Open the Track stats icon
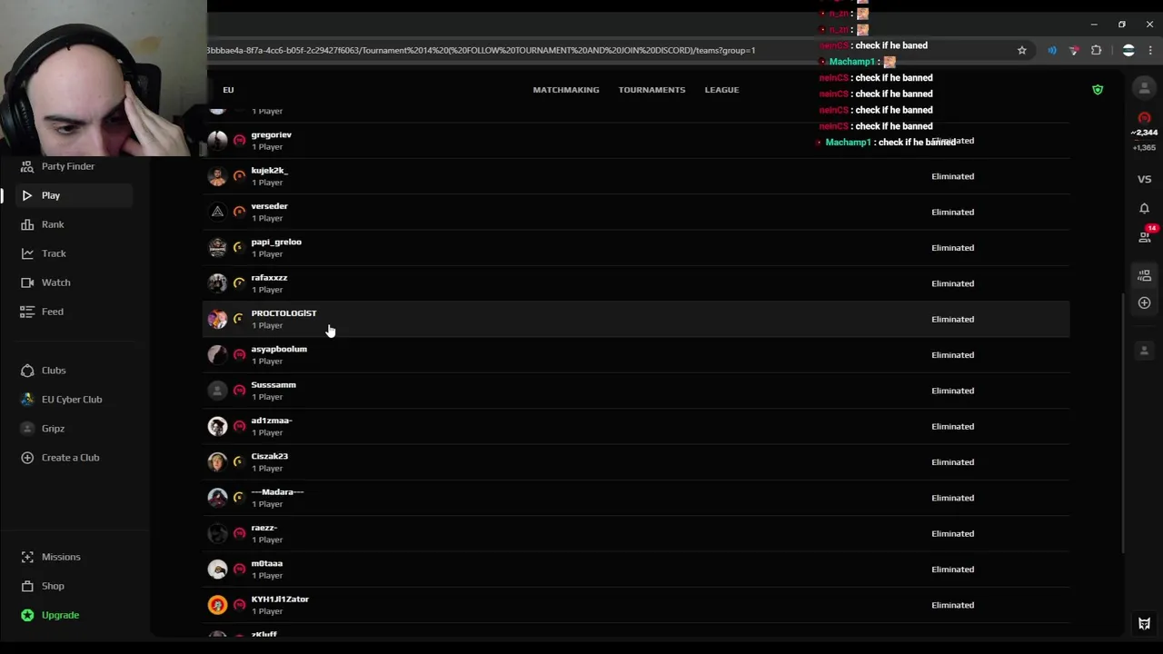1163x654 pixels. 27,253
